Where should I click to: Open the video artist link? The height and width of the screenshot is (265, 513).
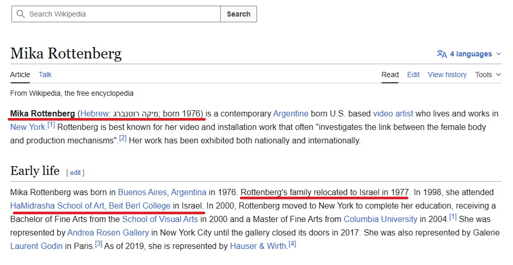[x=393, y=114]
